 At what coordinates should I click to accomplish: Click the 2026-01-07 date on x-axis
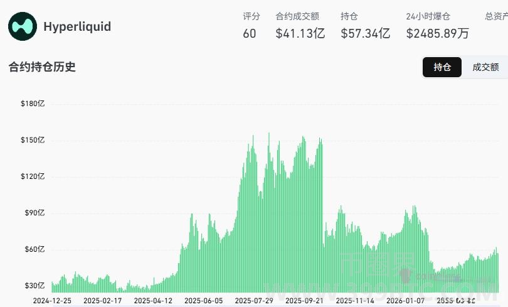405,301
